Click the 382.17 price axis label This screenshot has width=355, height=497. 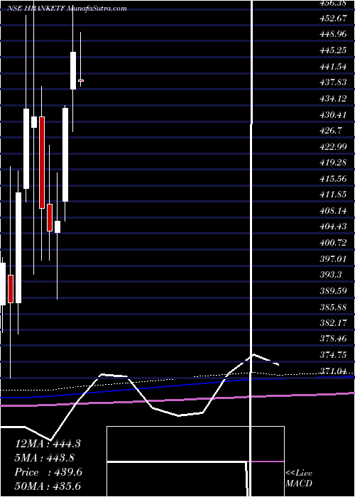[x=333, y=323]
